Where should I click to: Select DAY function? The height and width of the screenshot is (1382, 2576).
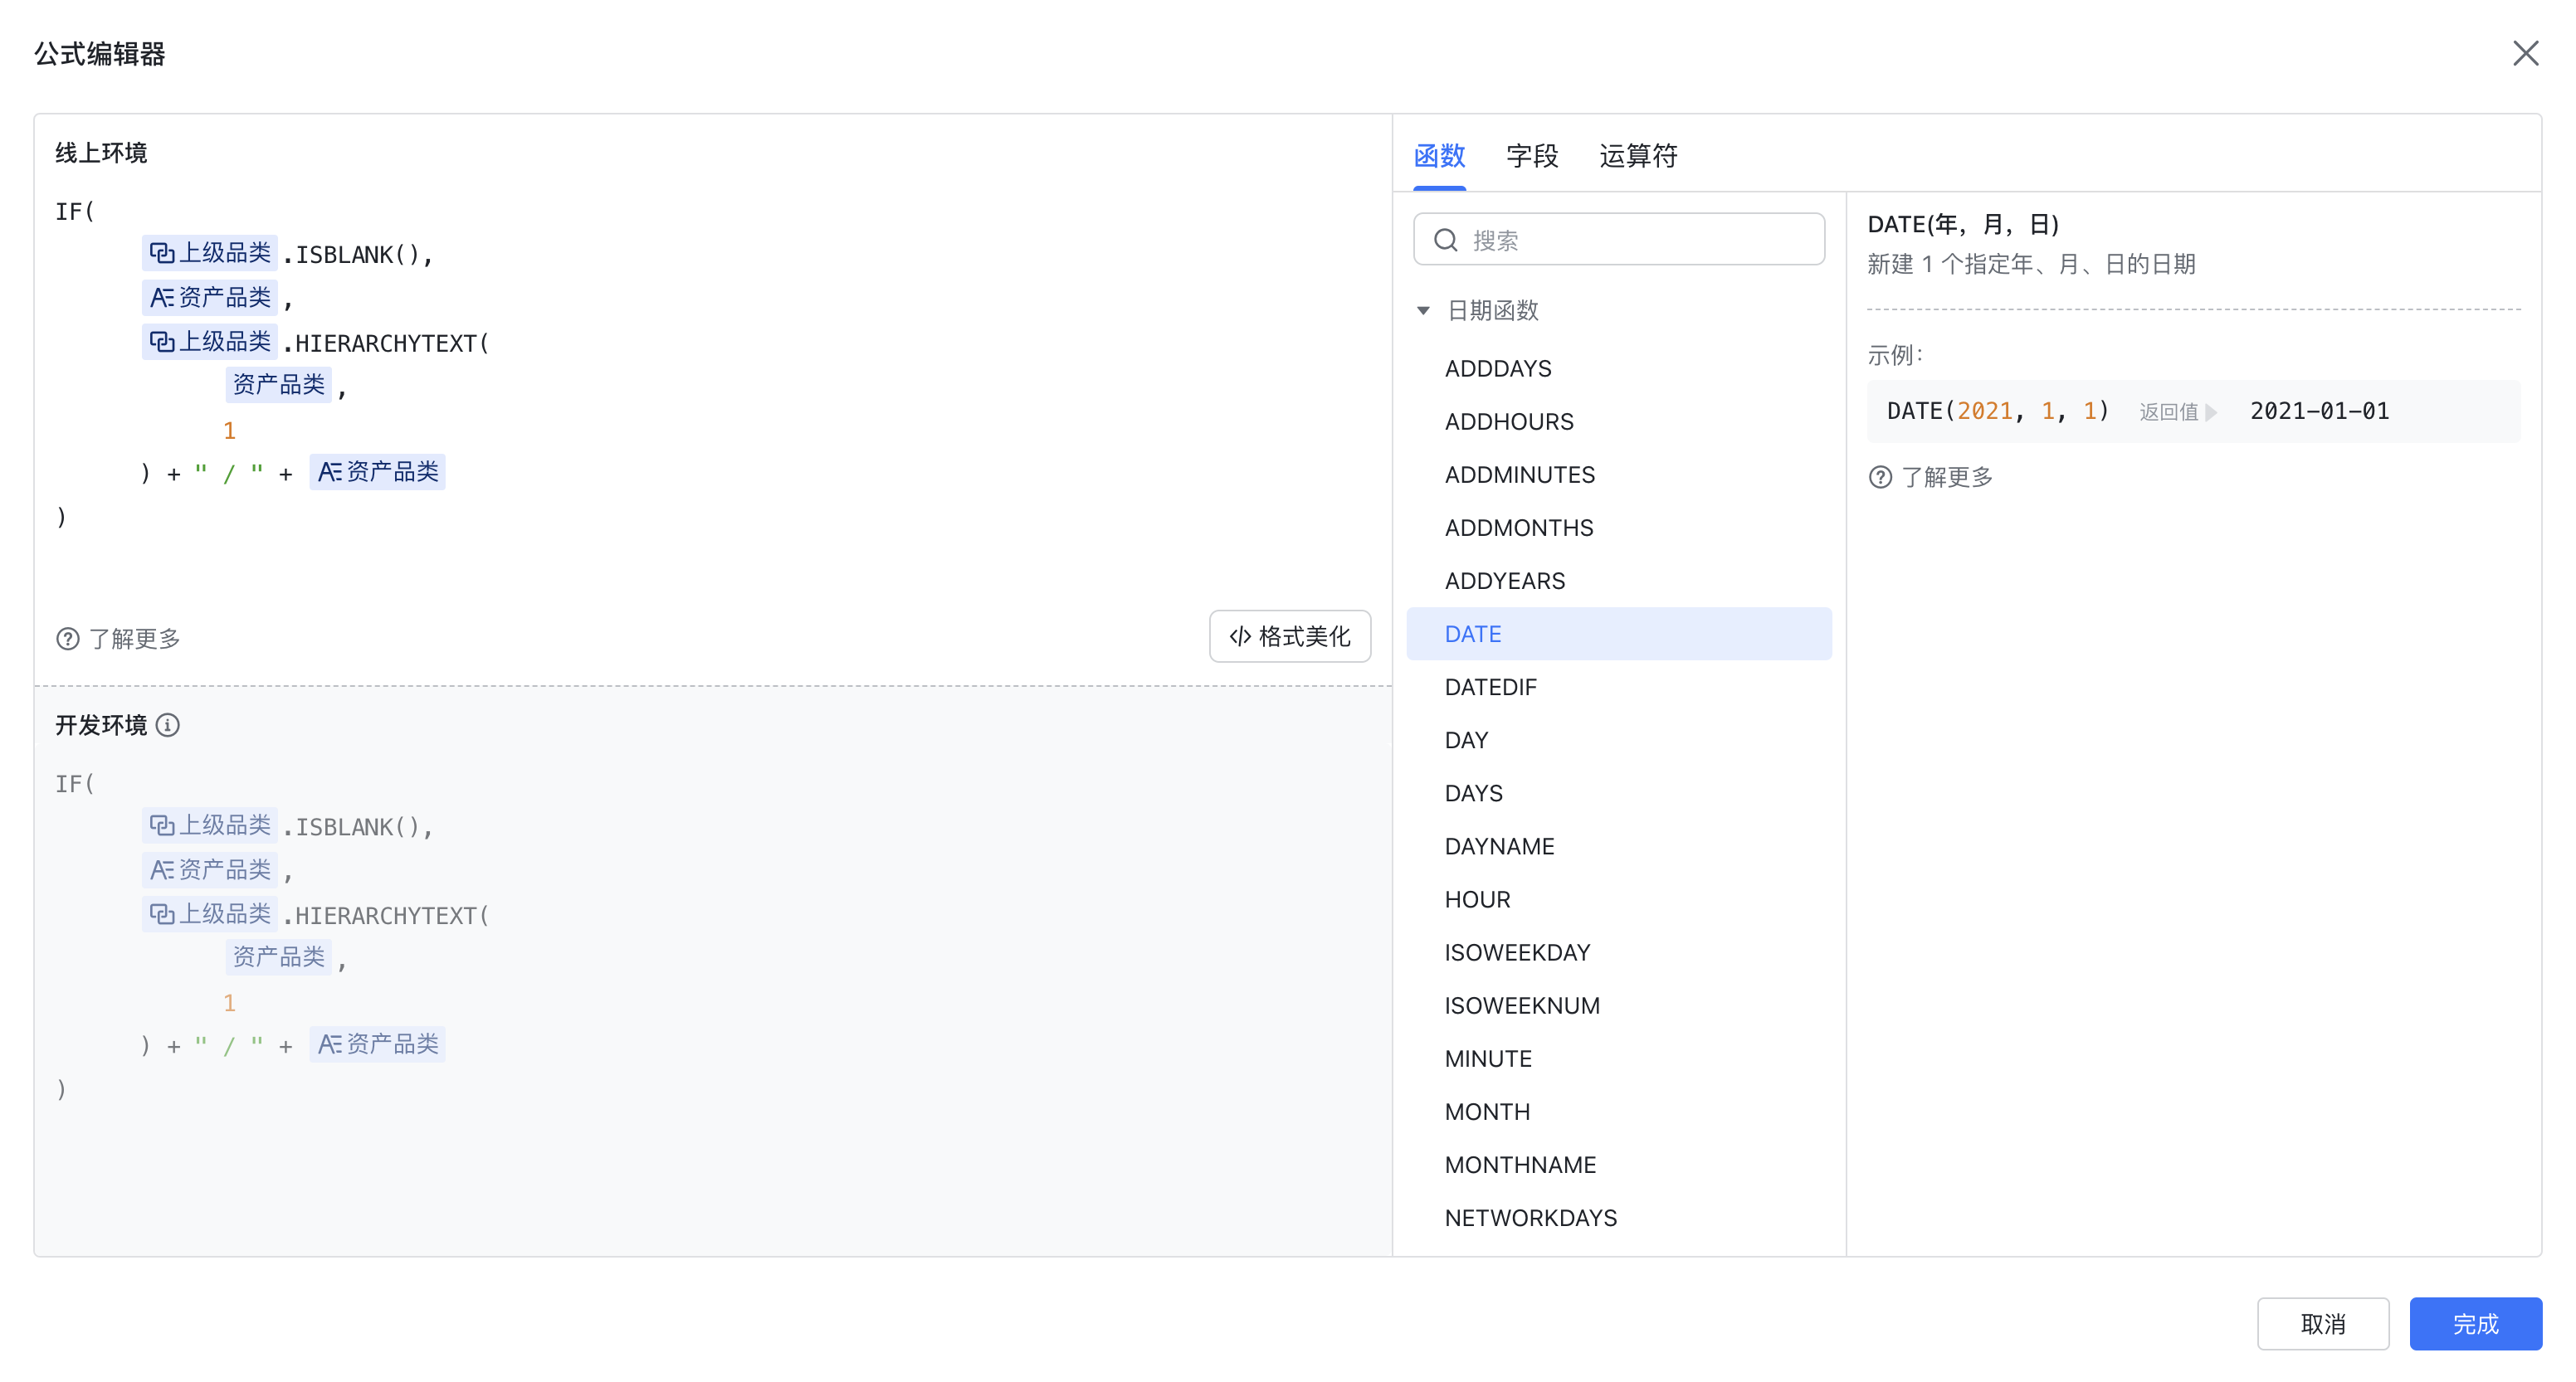click(x=1619, y=739)
